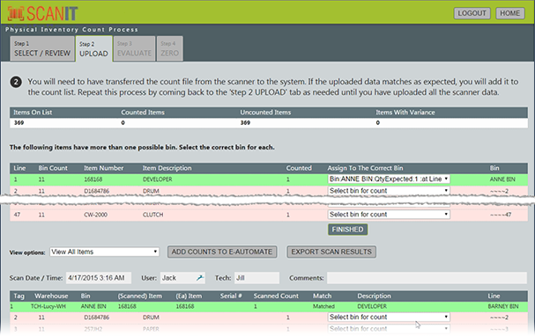Click 'Assign To The Correct Bin' column header

click(x=365, y=168)
